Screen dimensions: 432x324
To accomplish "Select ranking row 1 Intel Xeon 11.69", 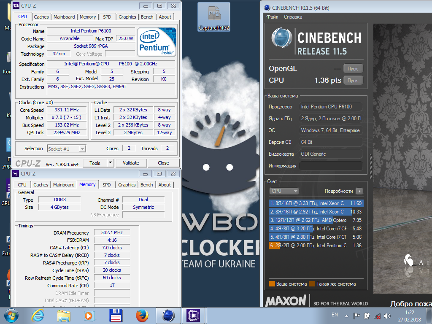I will 316,203.
